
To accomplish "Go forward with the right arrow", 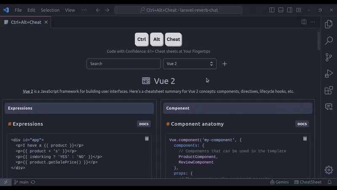I will coord(107,10).
